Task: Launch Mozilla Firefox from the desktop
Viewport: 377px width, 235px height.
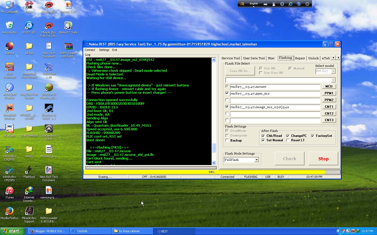Action: [9, 213]
